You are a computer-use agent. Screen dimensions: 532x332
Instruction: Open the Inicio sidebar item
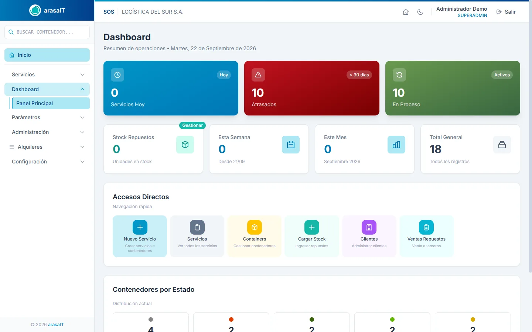[x=47, y=55]
